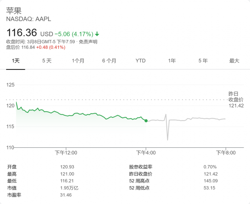
Task: Click the 下午4:00 time axis label
Action: click(x=146, y=153)
